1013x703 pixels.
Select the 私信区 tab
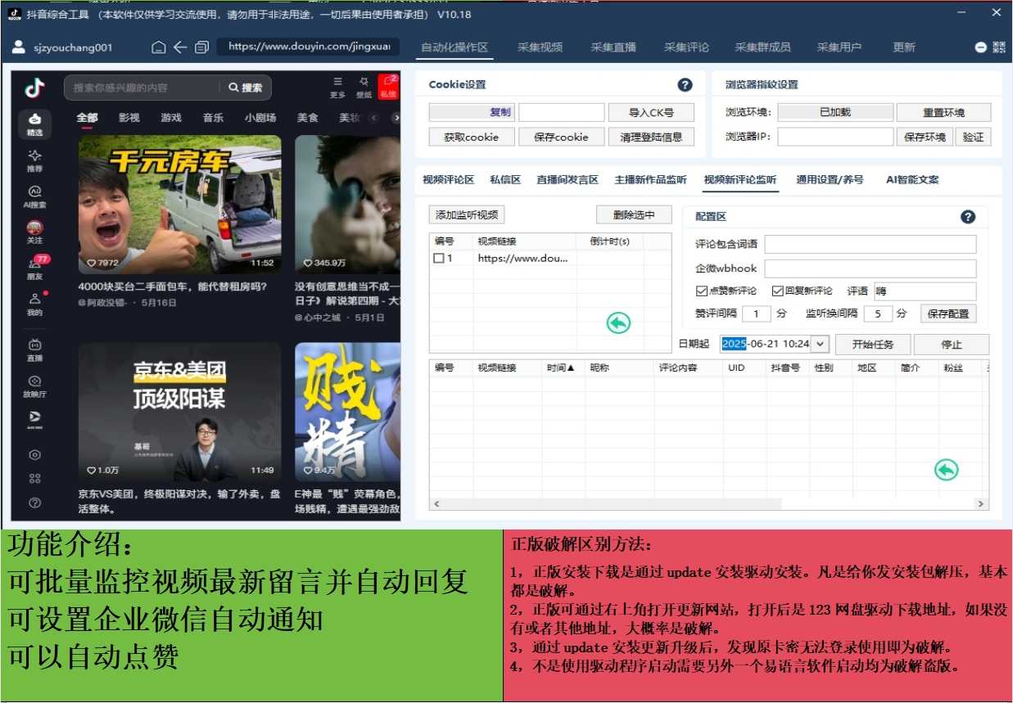(505, 180)
